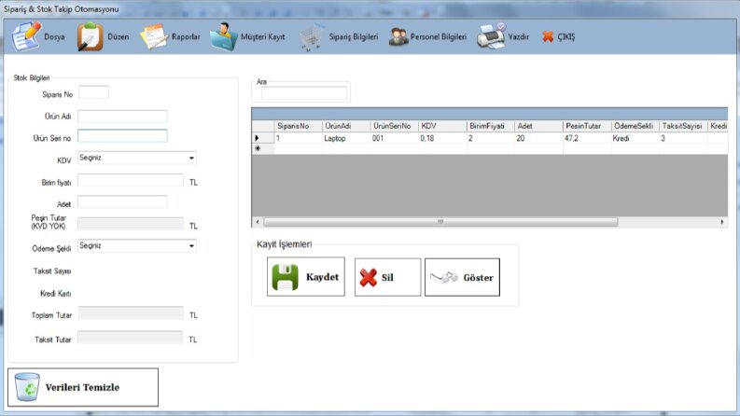The height and width of the screenshot is (416, 740).
Task: Sort by the PesinTutar column header
Action: (x=587, y=126)
